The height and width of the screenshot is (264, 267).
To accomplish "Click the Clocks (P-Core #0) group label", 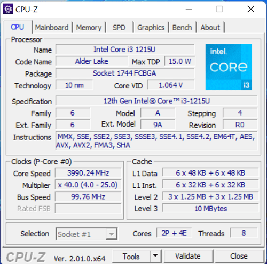I will click(42, 162).
